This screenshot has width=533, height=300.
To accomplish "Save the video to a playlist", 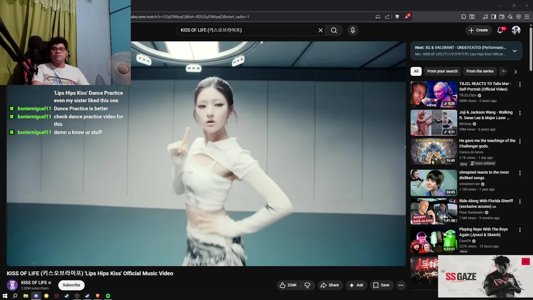I will (x=381, y=285).
